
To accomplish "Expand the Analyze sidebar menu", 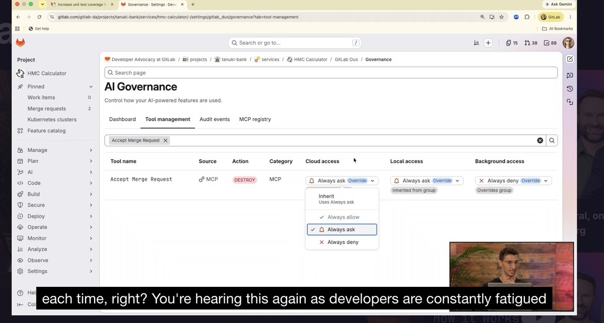I will click(x=55, y=249).
